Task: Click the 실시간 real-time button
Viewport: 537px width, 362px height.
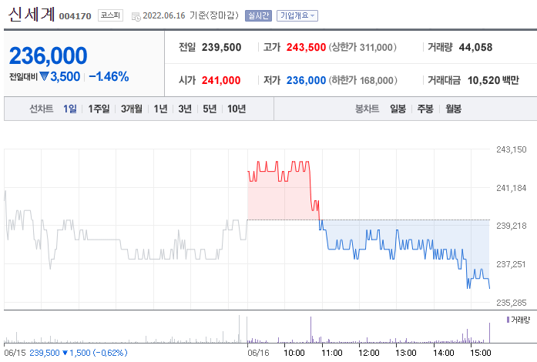Action: point(258,15)
